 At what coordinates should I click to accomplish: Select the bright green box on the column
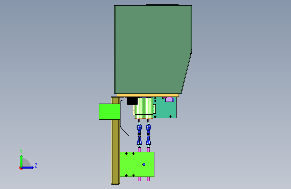click(109, 112)
